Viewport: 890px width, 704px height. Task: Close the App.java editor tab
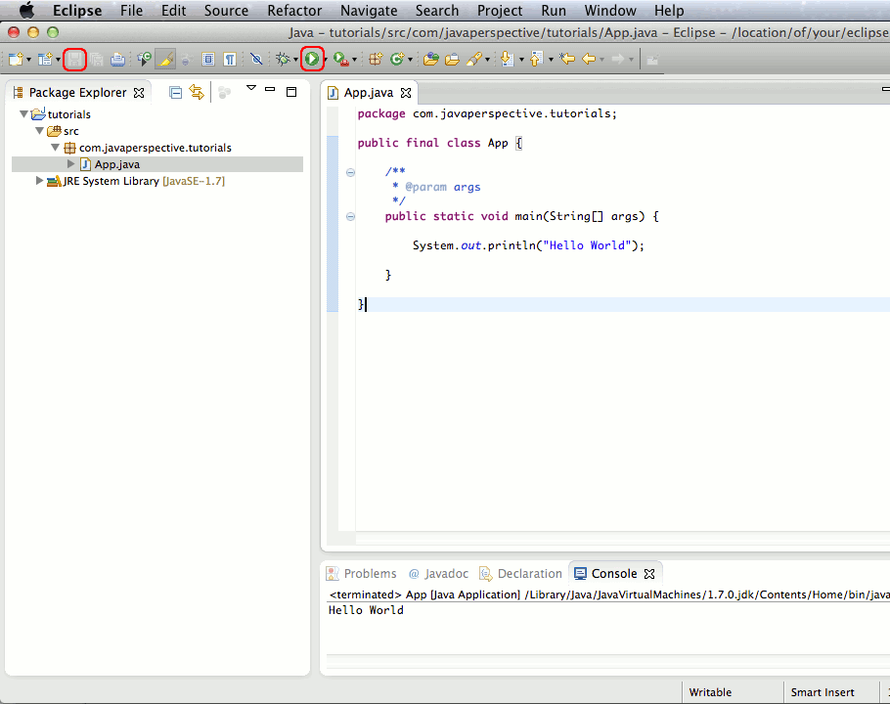click(406, 93)
